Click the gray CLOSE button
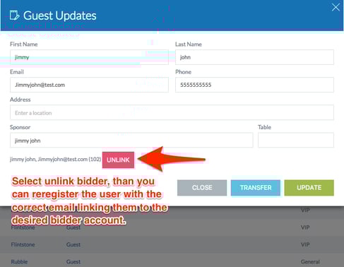 click(202, 188)
